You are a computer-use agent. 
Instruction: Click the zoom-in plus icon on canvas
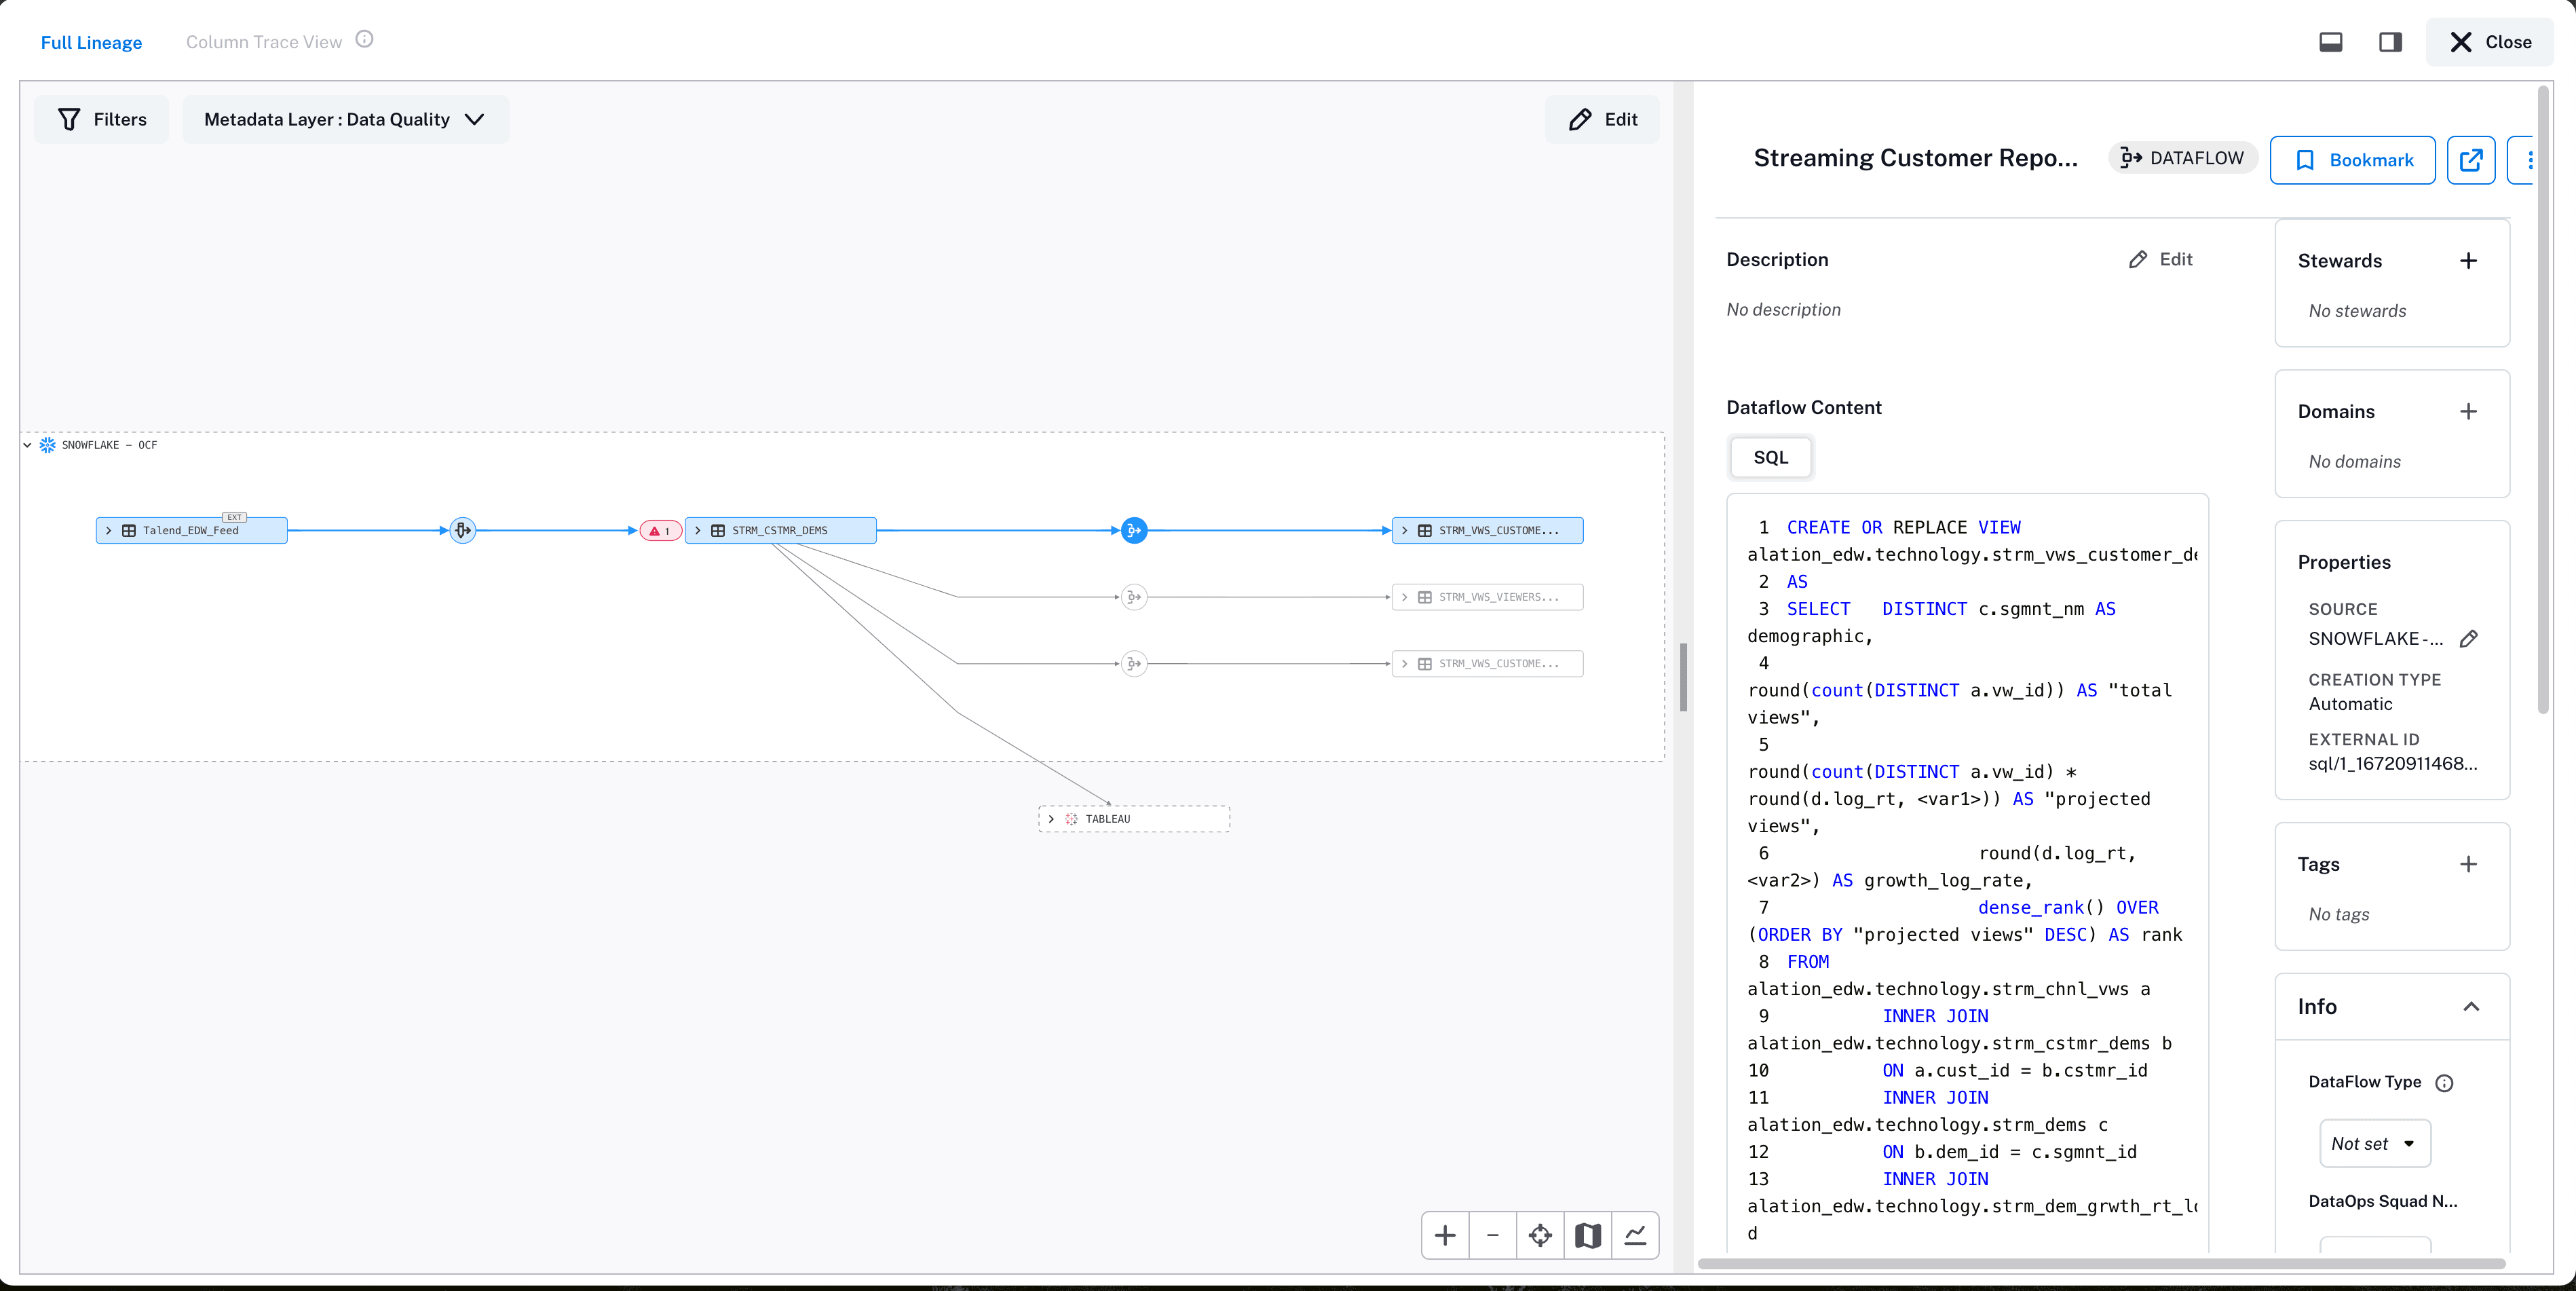tap(1443, 1235)
